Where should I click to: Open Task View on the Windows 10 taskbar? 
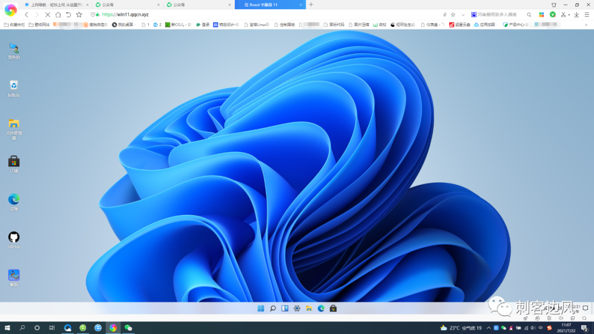tap(52, 327)
